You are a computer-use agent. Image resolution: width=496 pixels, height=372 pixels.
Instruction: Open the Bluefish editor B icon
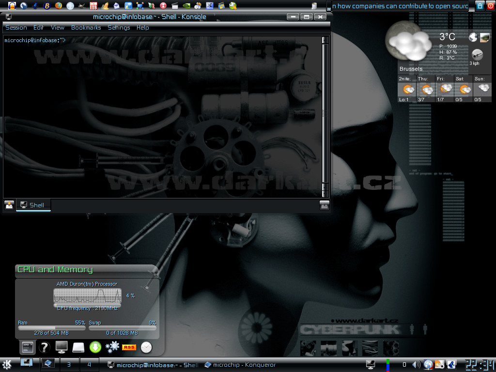point(47,5)
